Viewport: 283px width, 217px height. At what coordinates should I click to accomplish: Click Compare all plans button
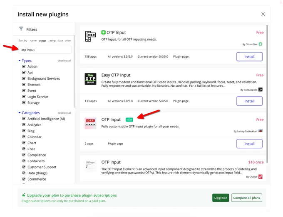(x=246, y=198)
